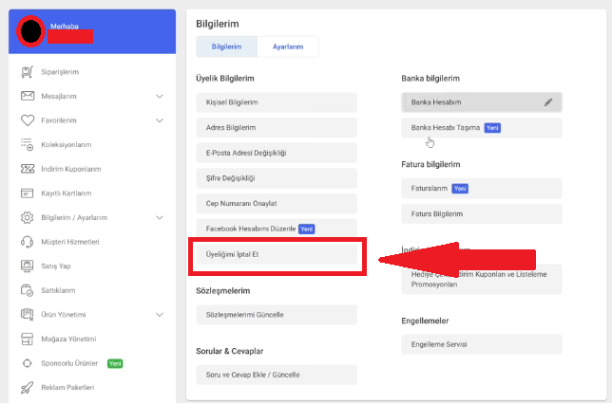Expand the Ürün Yönetimi submenu chevron
Screen dimensions: 612x404
(160, 315)
